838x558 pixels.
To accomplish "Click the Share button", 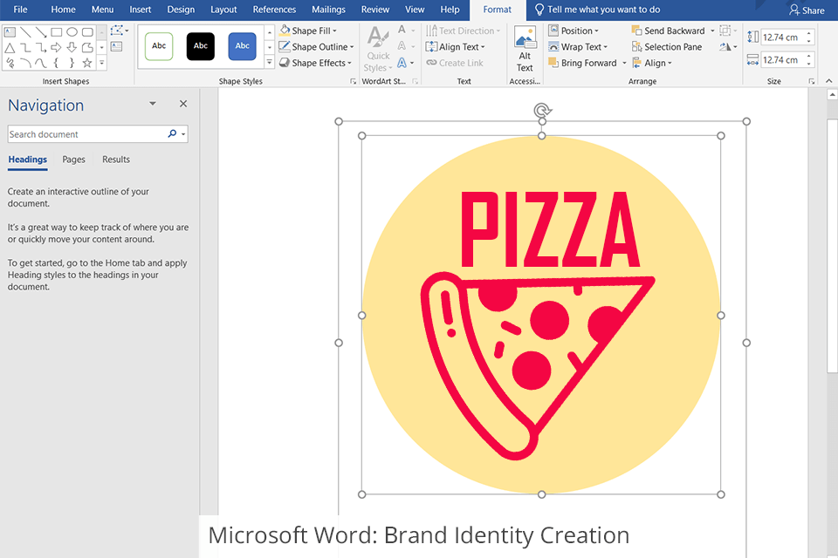I will click(x=807, y=10).
